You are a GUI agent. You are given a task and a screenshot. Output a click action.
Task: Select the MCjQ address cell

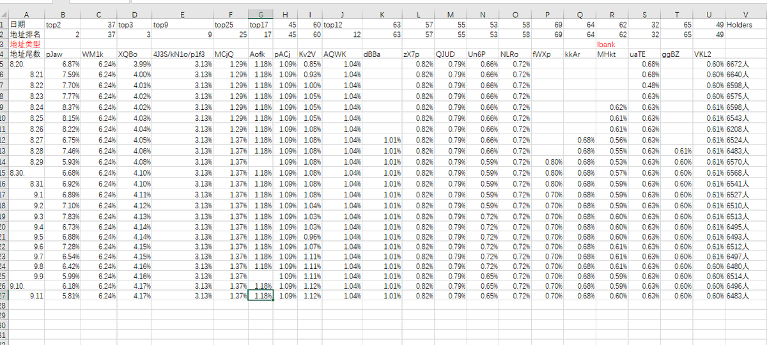pos(231,54)
